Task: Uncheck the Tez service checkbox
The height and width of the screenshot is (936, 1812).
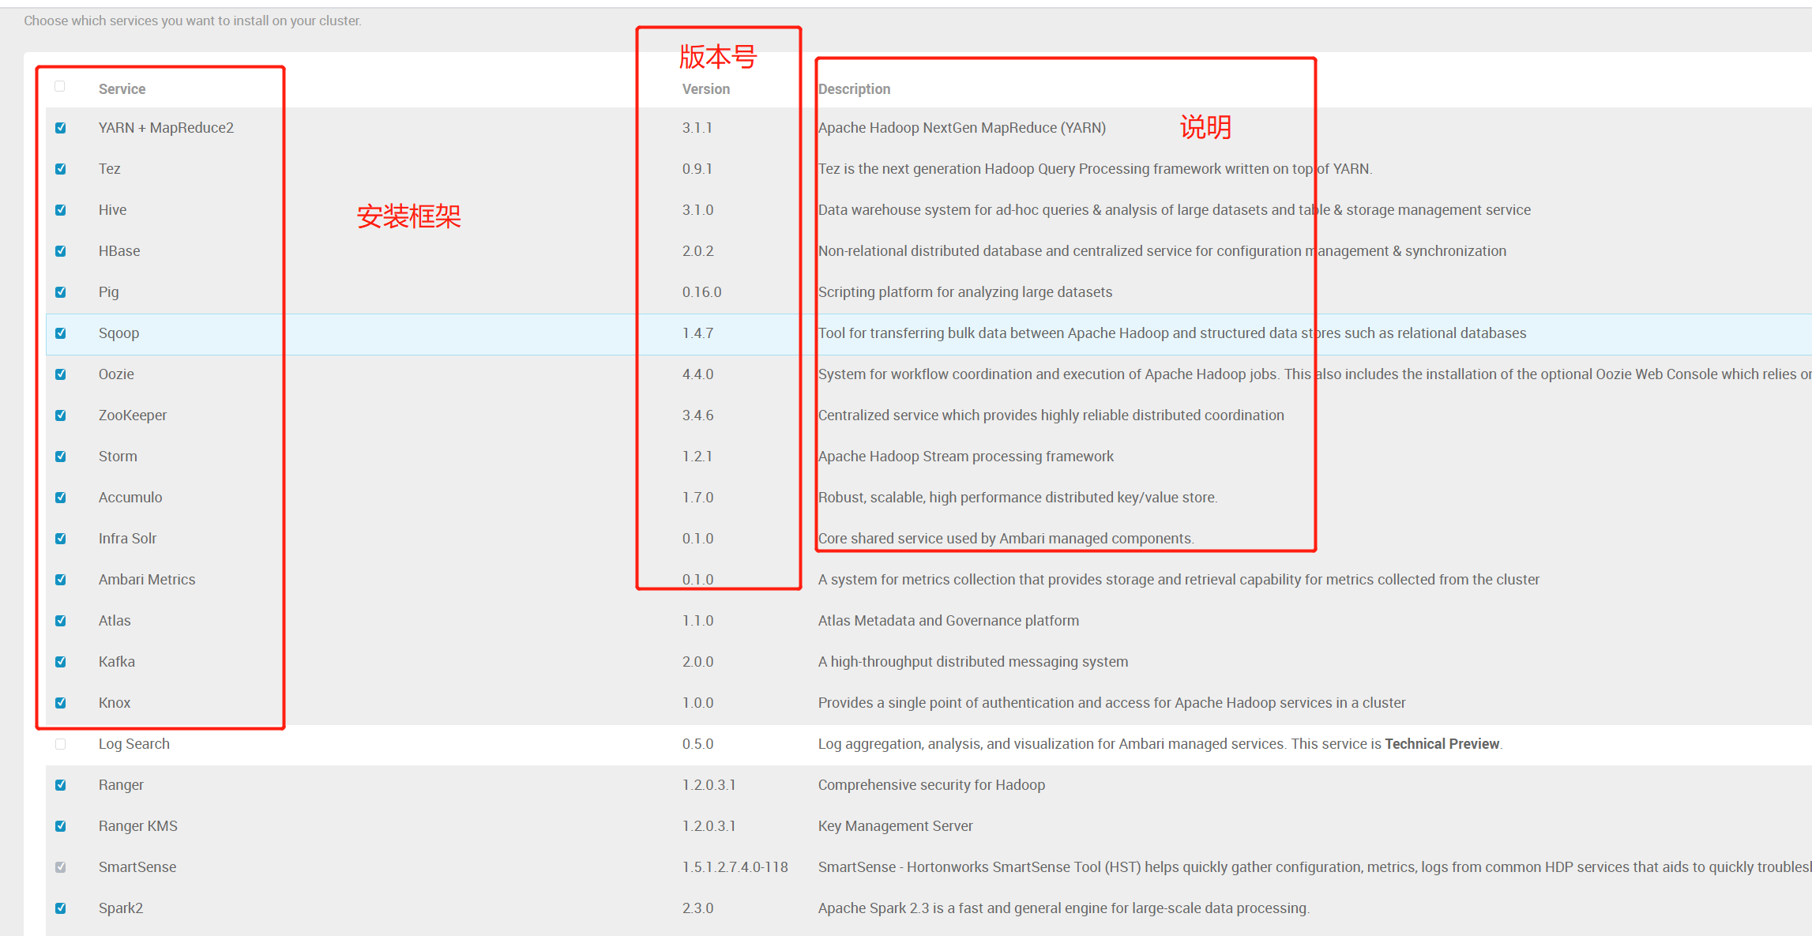Action: coord(61,169)
